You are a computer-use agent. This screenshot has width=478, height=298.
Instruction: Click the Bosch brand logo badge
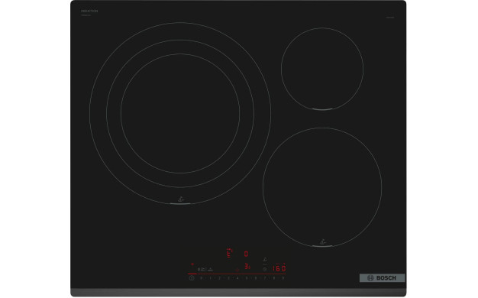(x=382, y=278)
